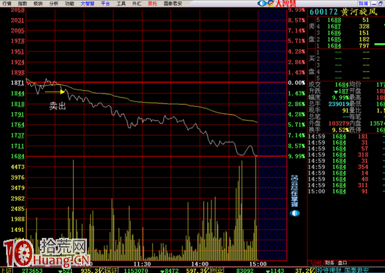
Task: Open the 平台 menu
Action: point(106,3)
